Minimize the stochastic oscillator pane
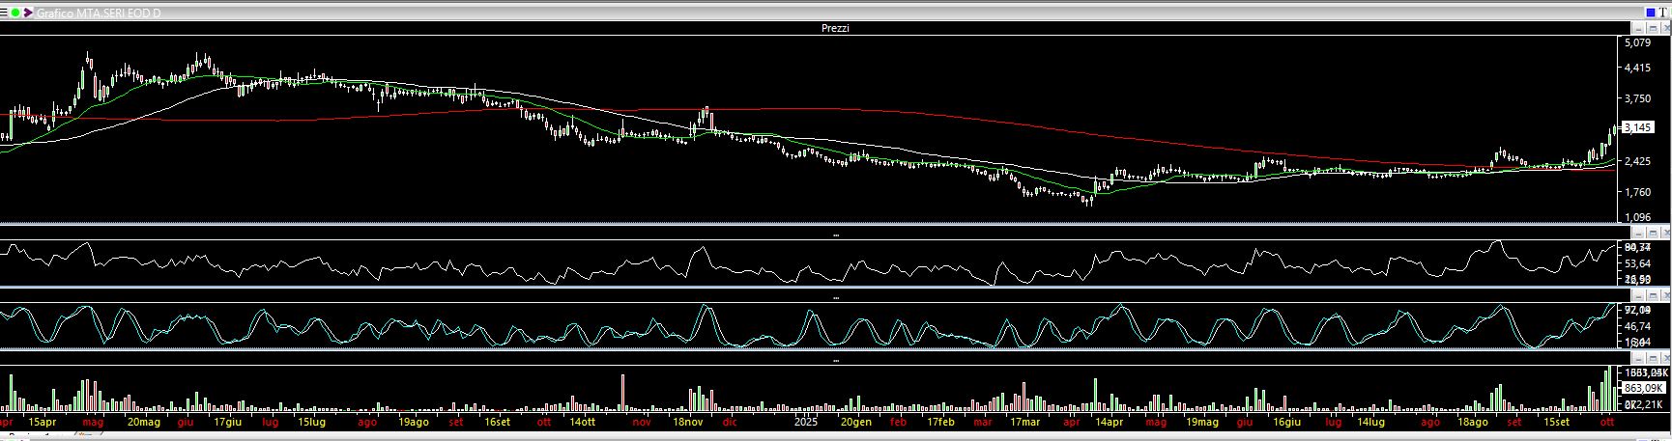1672x441 pixels. coord(1639,297)
